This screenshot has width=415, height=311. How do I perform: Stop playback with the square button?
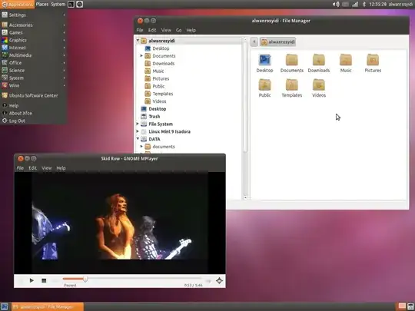tap(44, 280)
